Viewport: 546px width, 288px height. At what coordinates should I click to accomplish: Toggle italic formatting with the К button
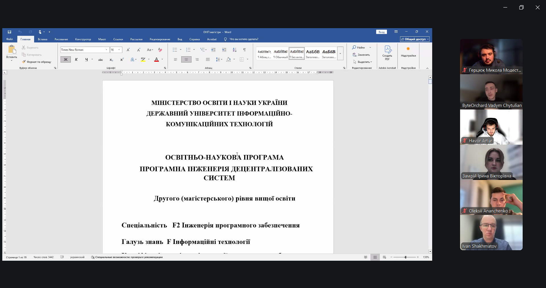click(76, 59)
